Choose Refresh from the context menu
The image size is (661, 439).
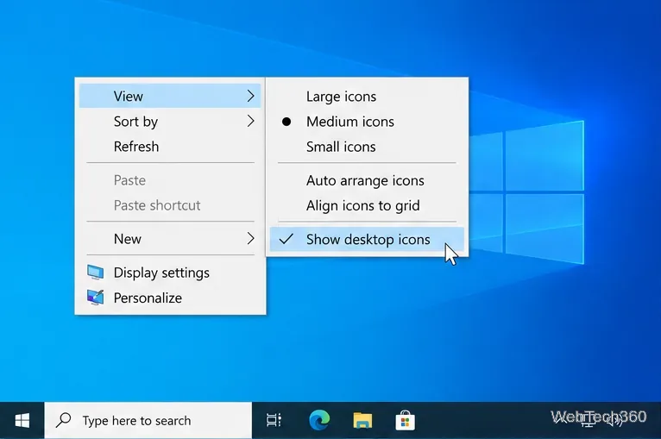pos(170,147)
